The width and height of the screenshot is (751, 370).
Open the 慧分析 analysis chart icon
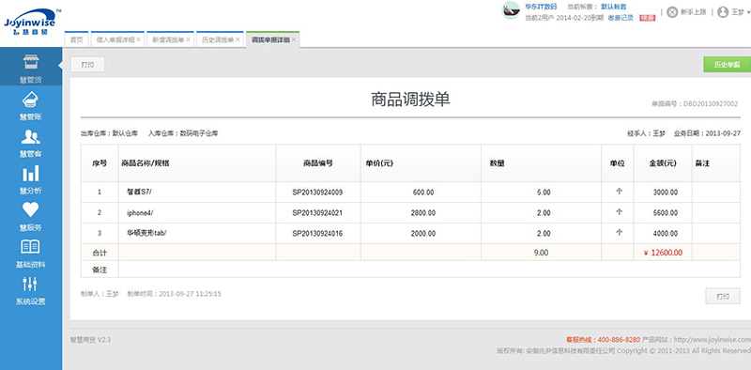point(31,174)
